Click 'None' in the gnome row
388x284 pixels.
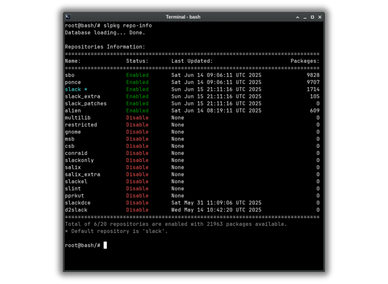177,132
